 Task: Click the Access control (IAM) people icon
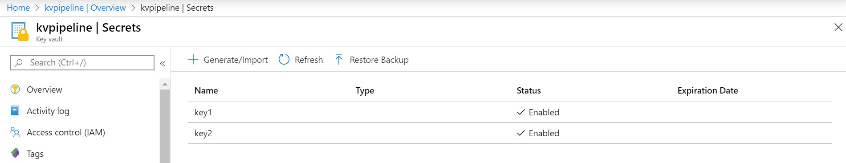tap(15, 132)
